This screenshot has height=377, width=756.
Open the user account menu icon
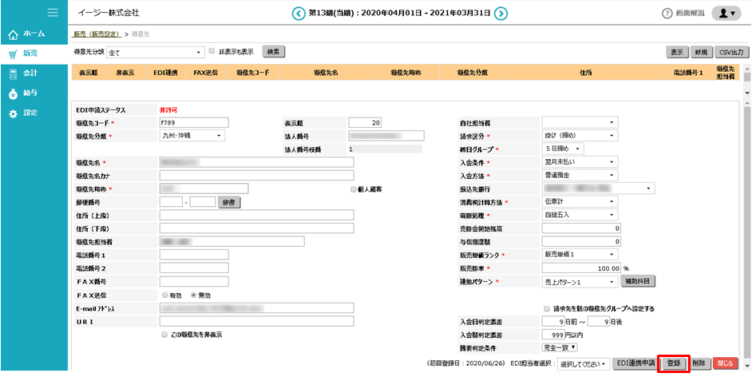725,13
